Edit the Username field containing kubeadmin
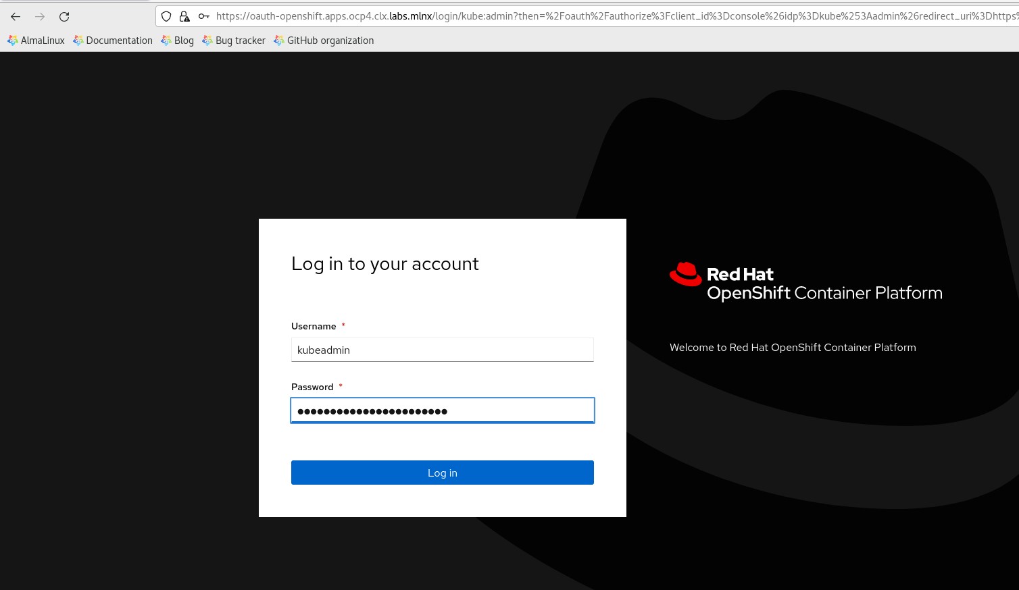Viewport: 1019px width, 590px height. tap(443, 350)
